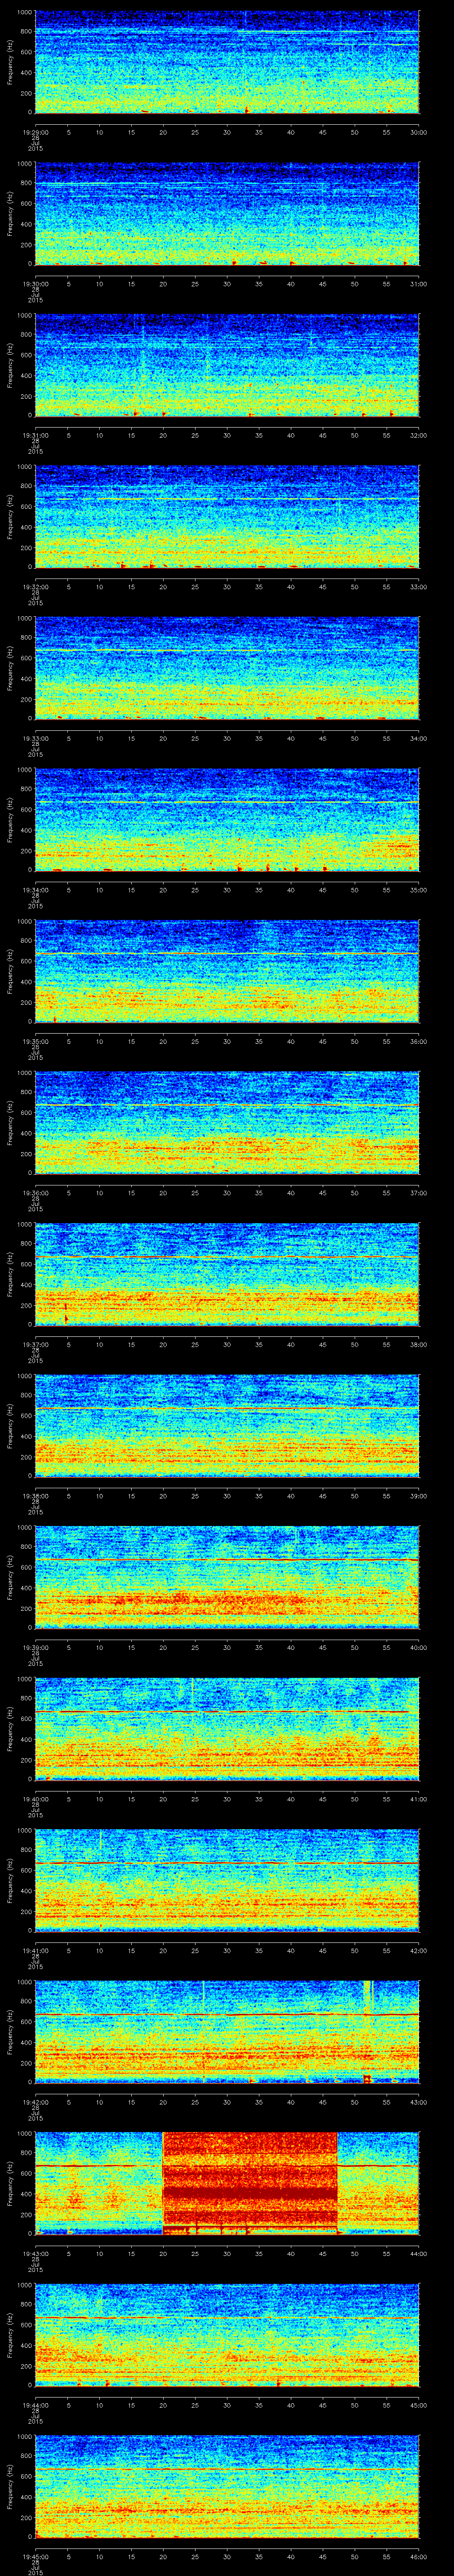The image size is (454, 2576).
Task: Open the spectrogram starting at 19:44:00
Action: click(227, 2335)
